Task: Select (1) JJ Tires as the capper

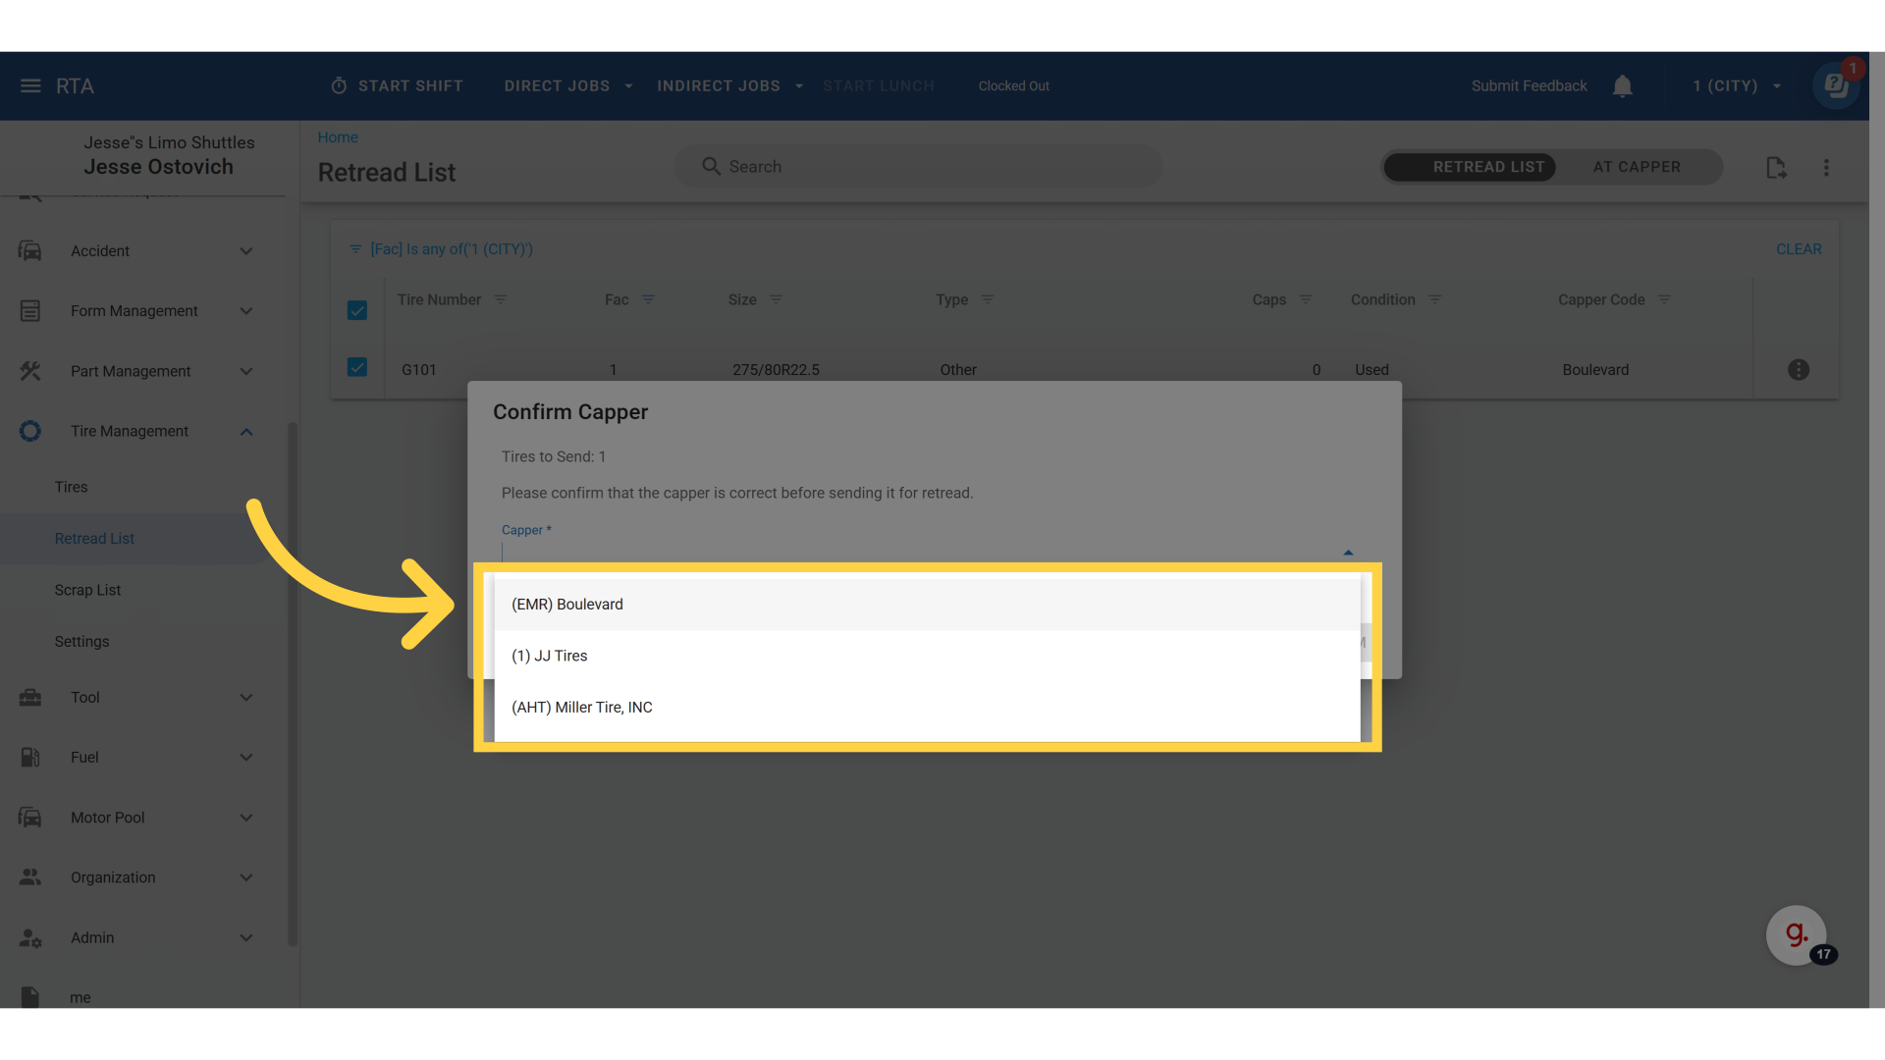Action: coord(549,656)
